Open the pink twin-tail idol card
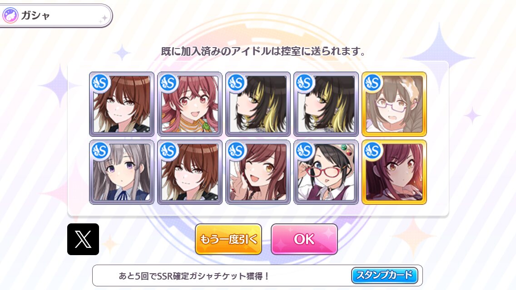Screen dimensions: 516x290 [189, 104]
